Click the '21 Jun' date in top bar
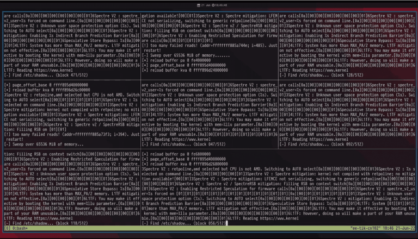This screenshot has height=239, width=418. [206, 5]
